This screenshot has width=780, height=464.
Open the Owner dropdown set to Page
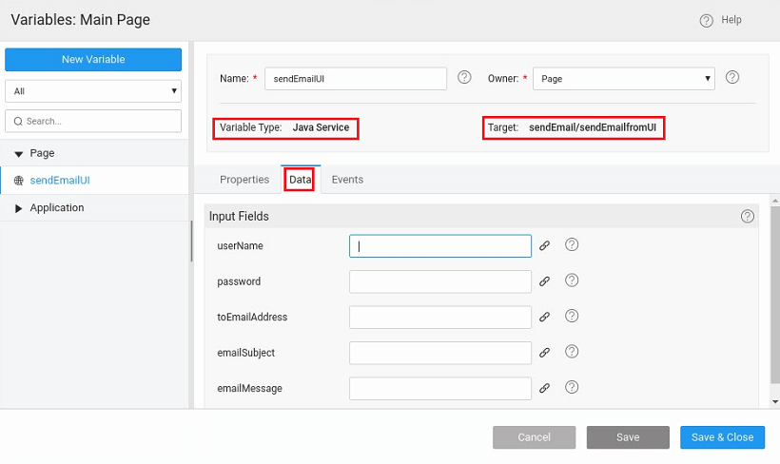click(x=623, y=79)
